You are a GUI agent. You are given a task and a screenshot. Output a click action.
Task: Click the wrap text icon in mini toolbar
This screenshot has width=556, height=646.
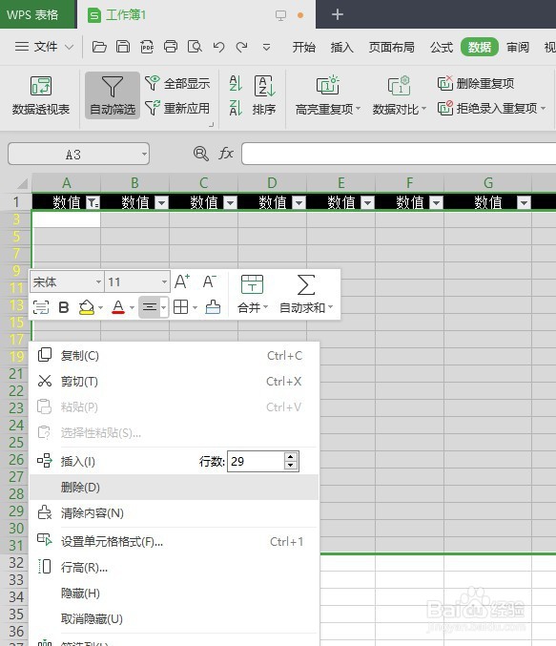click(41, 307)
